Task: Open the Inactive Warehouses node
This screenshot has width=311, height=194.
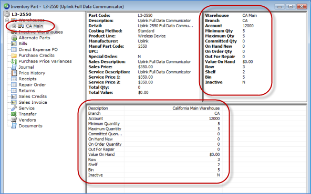Action: [40, 32]
